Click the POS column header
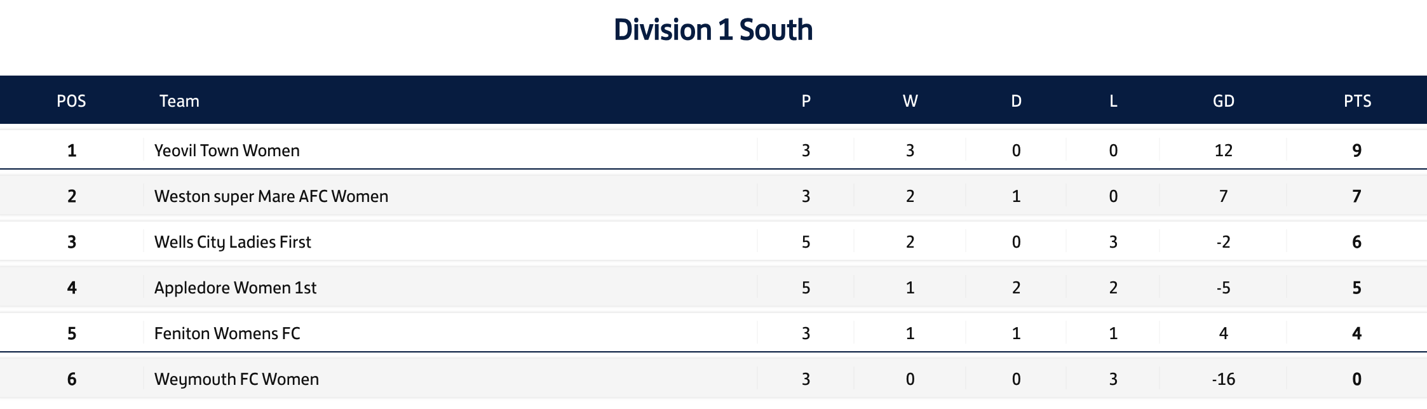 (71, 101)
